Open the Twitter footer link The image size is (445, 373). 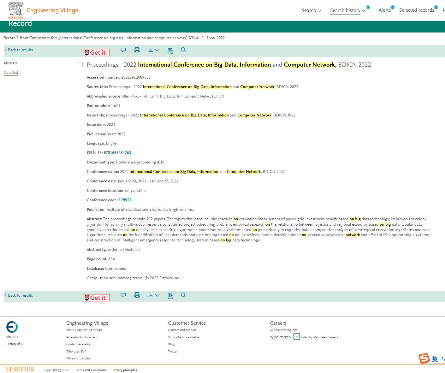(173, 352)
